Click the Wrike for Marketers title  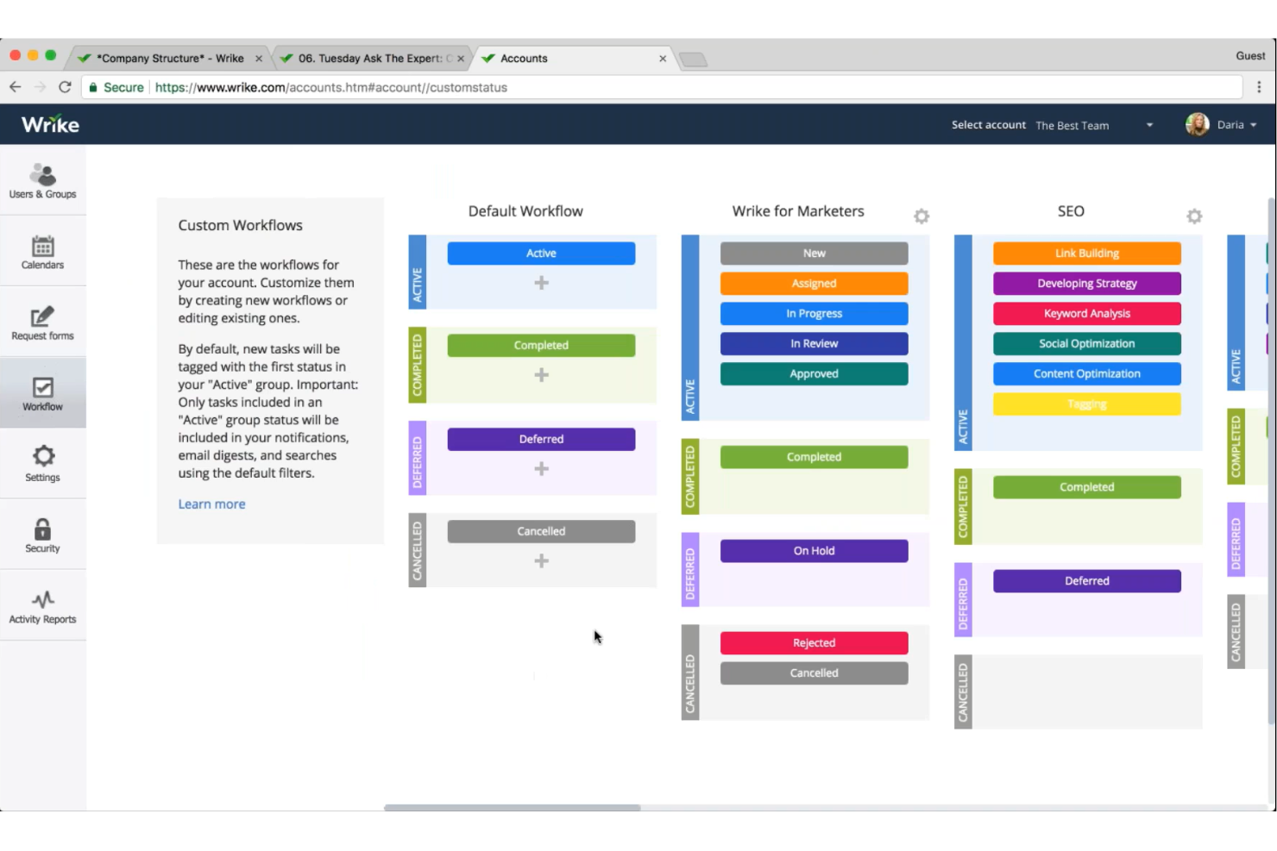click(x=798, y=211)
